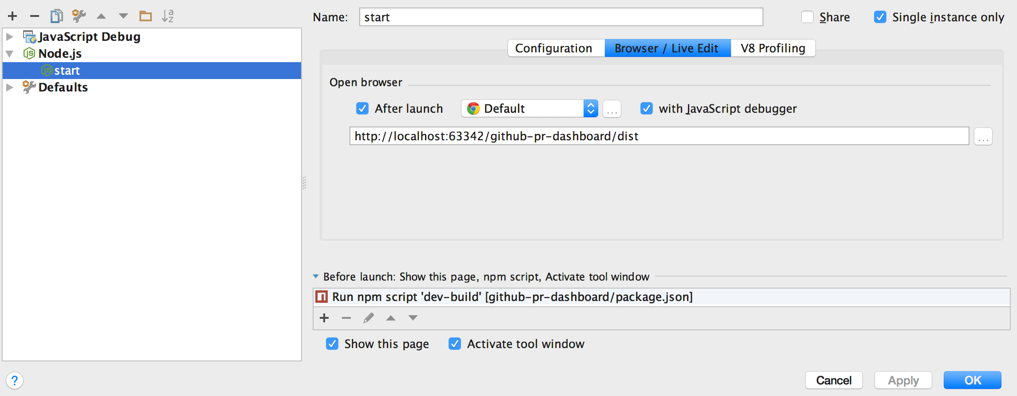1017x396 pixels.
Task: Enable the Share checkbox
Action: pyautogui.click(x=807, y=17)
